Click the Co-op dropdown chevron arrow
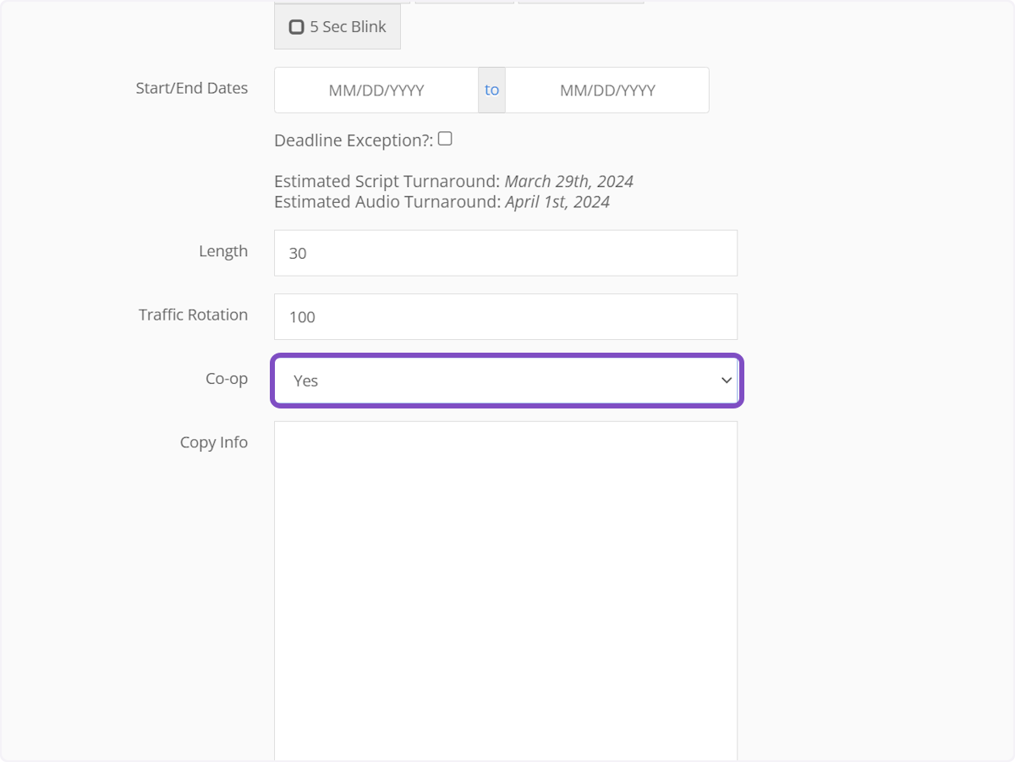The image size is (1015, 762). point(726,381)
